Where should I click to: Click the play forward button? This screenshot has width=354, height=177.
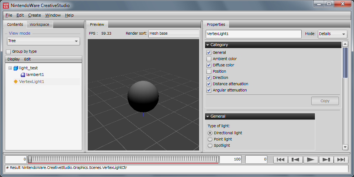coord(310,160)
